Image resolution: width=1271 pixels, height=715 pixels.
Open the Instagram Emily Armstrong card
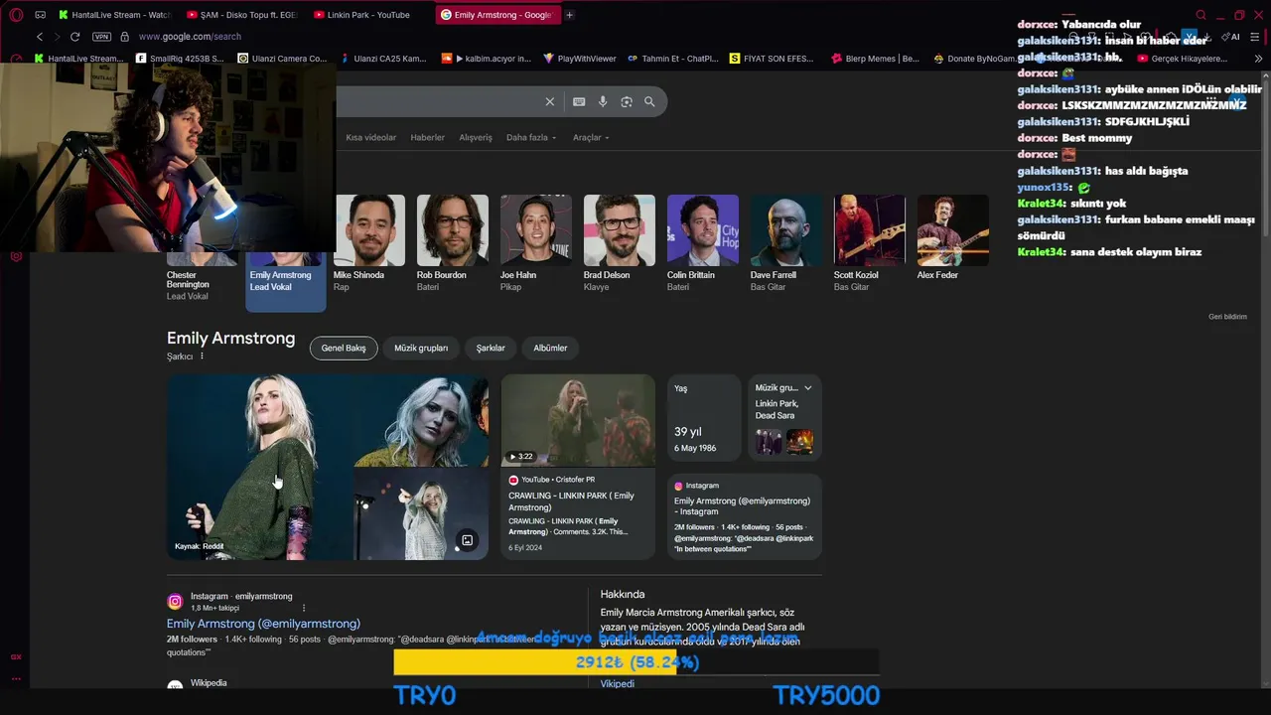[744, 516]
